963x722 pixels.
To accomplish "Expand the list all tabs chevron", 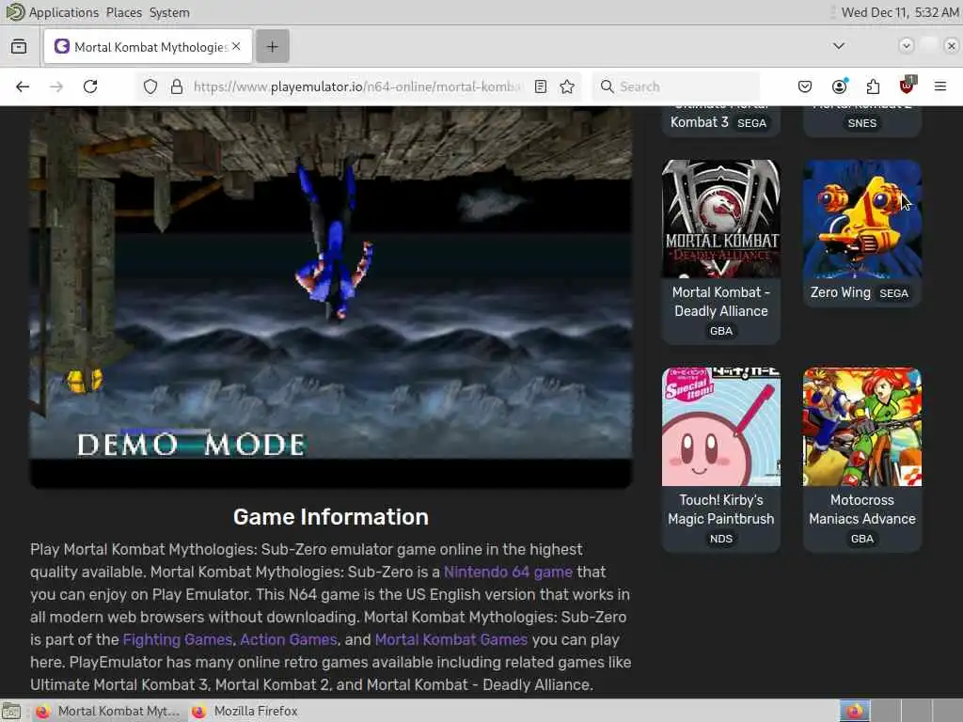I will click(838, 46).
